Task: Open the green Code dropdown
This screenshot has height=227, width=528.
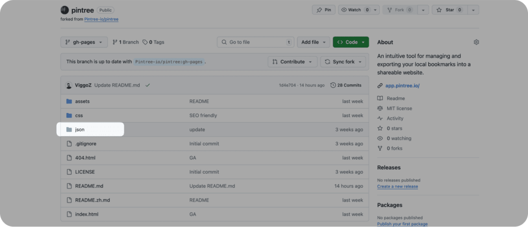Action: 351,42
